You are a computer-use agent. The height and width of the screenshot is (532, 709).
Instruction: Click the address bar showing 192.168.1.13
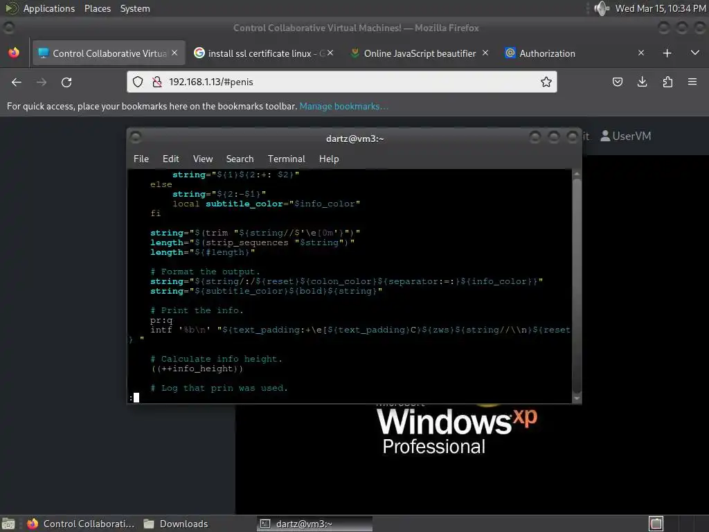point(341,82)
